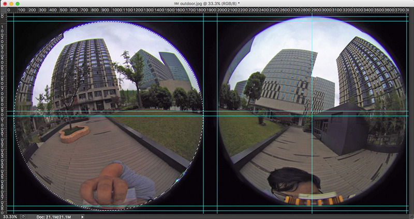This screenshot has width=414, height=219.
Task: Click the 1000 mark on the horizontal ruler
Action: click(x=117, y=10)
